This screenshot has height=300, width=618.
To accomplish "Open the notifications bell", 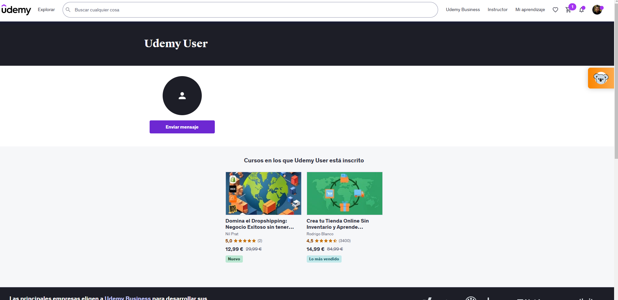I will click(581, 10).
